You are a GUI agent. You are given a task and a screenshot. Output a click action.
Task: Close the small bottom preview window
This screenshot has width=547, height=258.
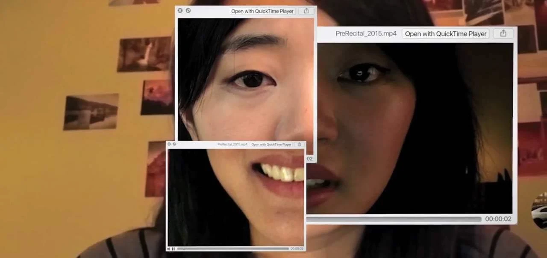pos(169,144)
